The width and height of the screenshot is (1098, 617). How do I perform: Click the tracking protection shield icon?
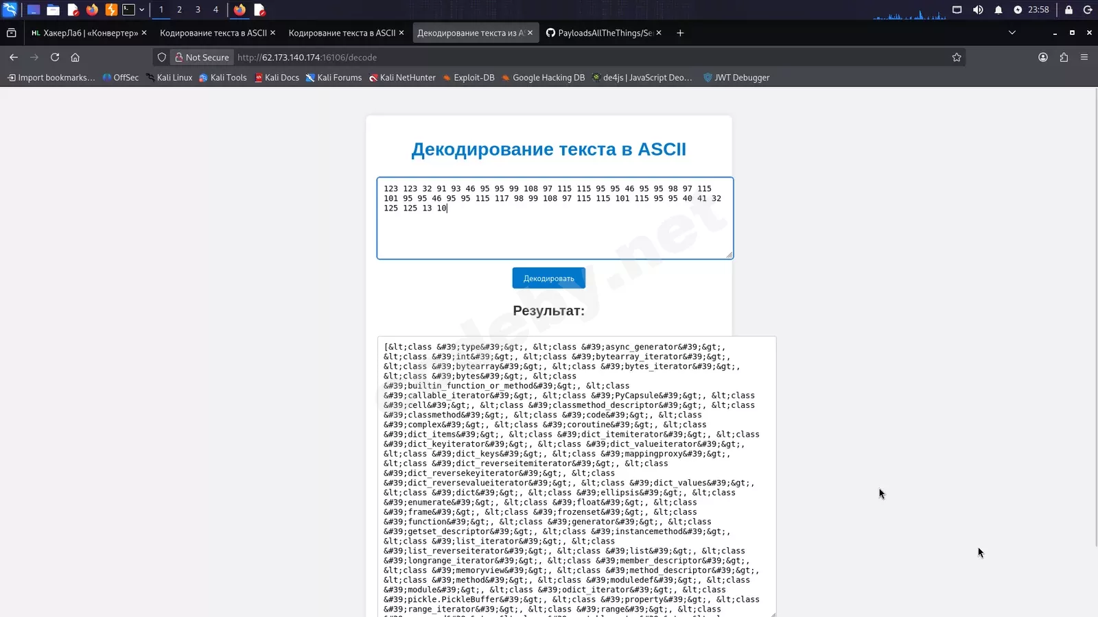coord(162,58)
